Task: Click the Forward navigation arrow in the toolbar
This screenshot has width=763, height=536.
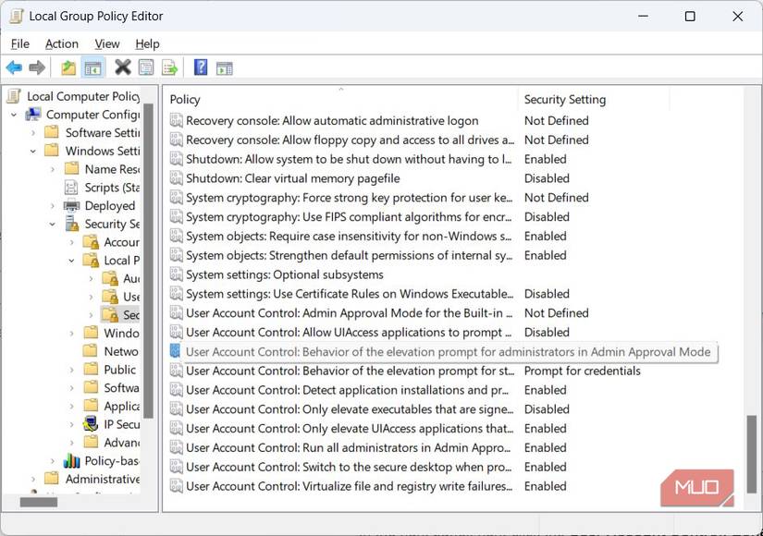Action: click(37, 67)
